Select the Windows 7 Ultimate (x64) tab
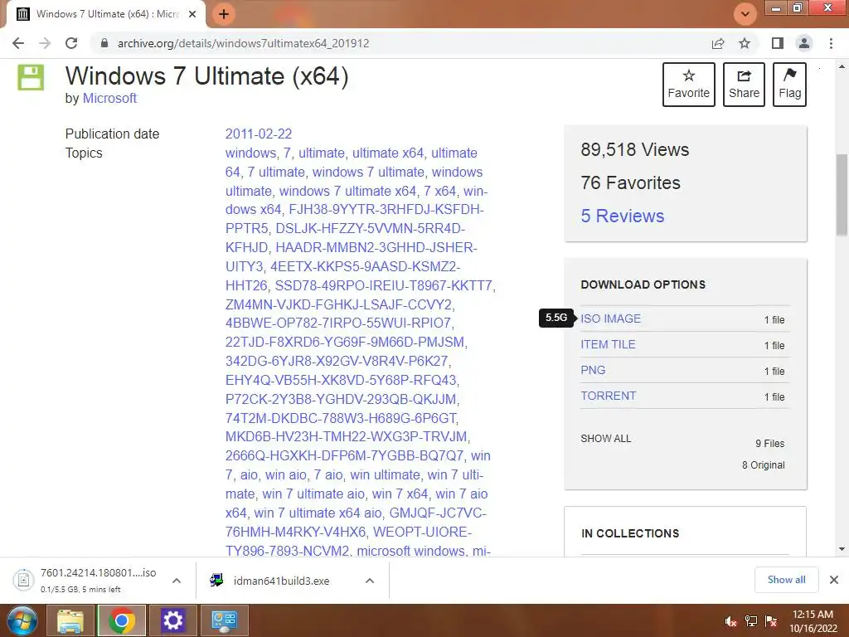Screen dimensions: 849x637 pos(105,14)
